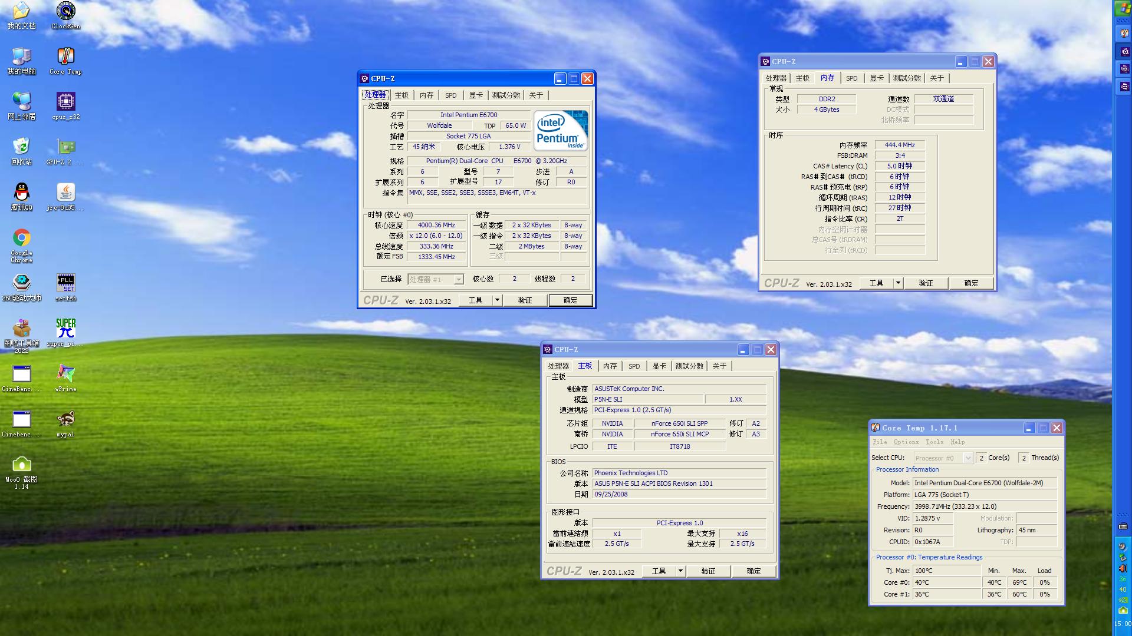Select the Google Chrome desktop icon
1132x636 pixels.
point(22,245)
